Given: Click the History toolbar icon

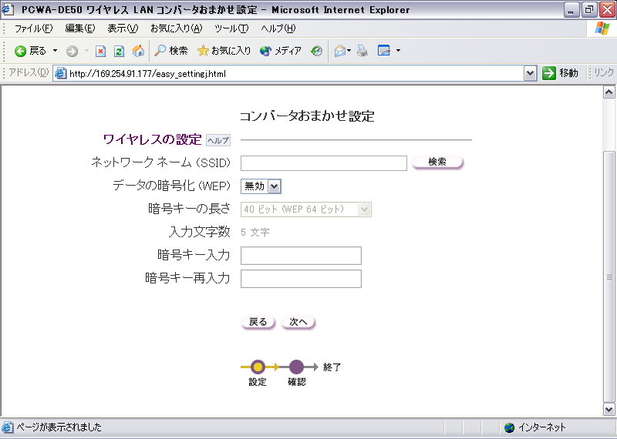Looking at the screenshot, I should click(x=316, y=51).
